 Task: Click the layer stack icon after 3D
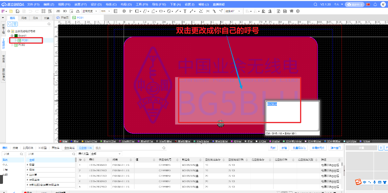tap(78, 11)
